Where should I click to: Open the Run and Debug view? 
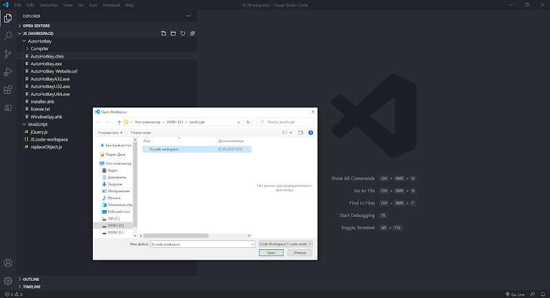coord(8,72)
